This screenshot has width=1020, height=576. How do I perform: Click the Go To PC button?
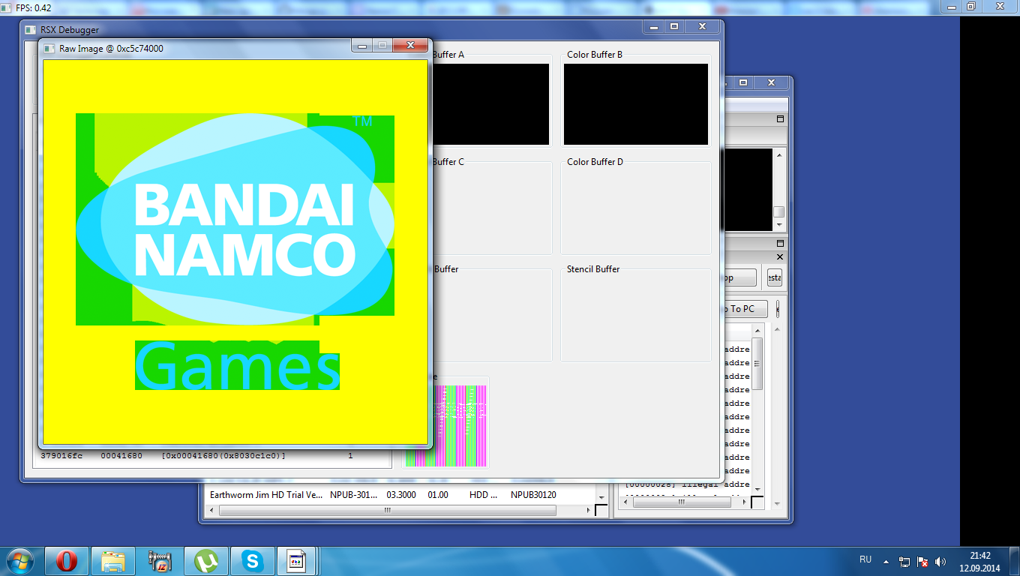(x=744, y=309)
